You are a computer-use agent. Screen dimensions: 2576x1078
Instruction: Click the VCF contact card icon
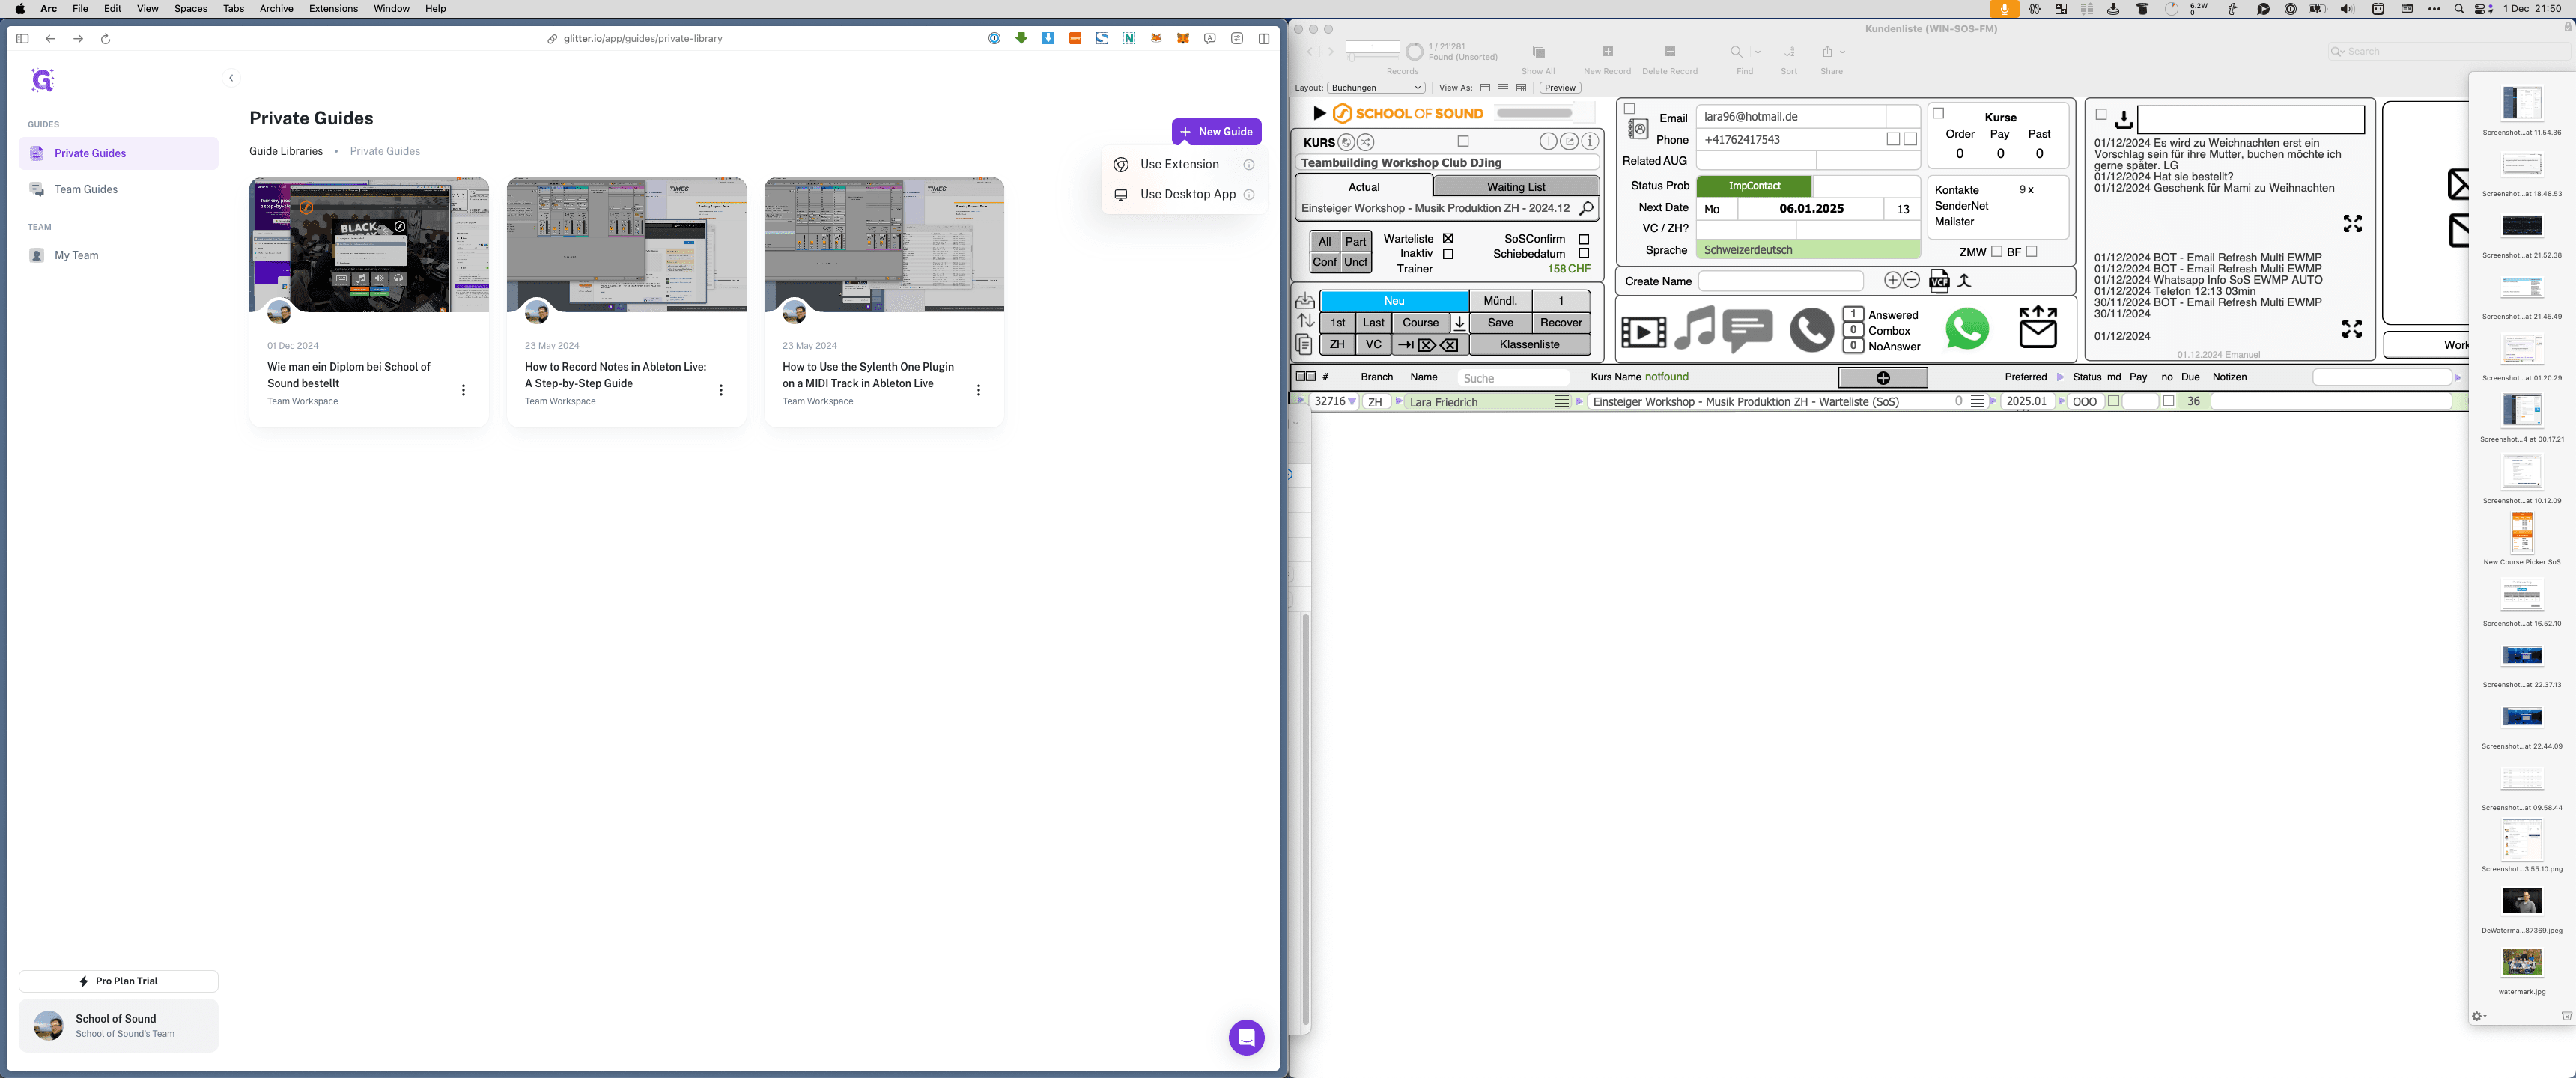pos(1939,281)
